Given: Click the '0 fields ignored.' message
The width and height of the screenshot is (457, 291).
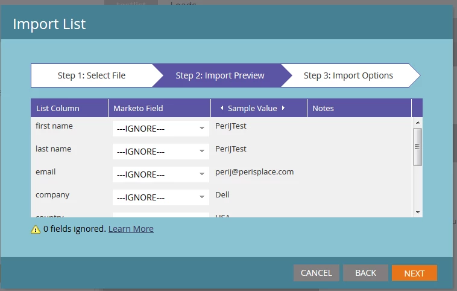Looking at the screenshot, I should (x=75, y=229).
